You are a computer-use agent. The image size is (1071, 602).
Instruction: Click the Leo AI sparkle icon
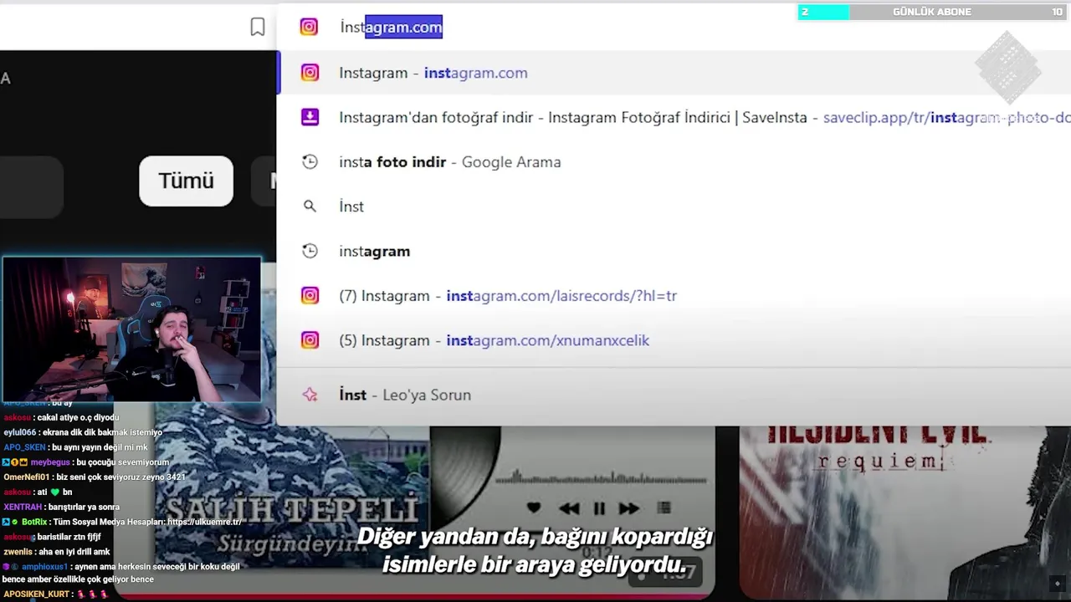click(x=310, y=395)
